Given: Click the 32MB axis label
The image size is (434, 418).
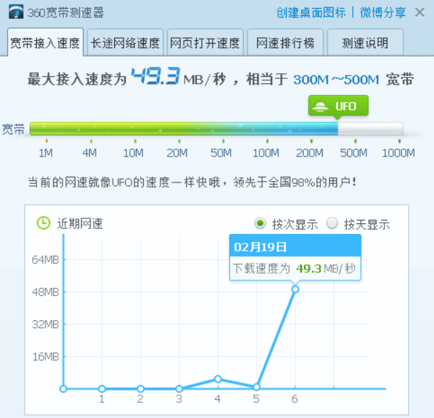Looking at the screenshot, I should point(45,324).
